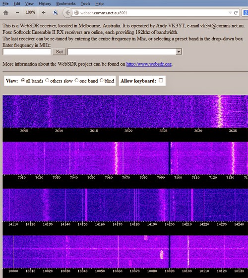This screenshot has width=248, height=278.
Task: Click the 14180 frequency scale label
Action: [x=134, y=224]
